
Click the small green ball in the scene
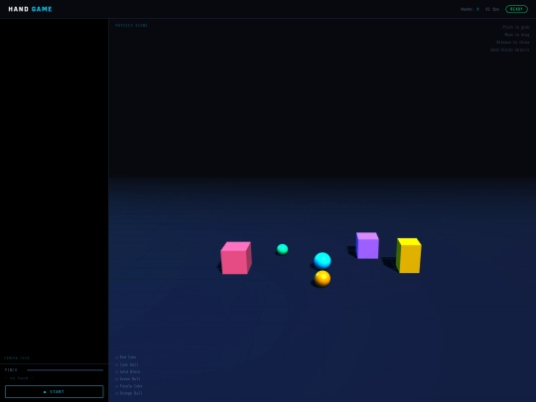282,249
